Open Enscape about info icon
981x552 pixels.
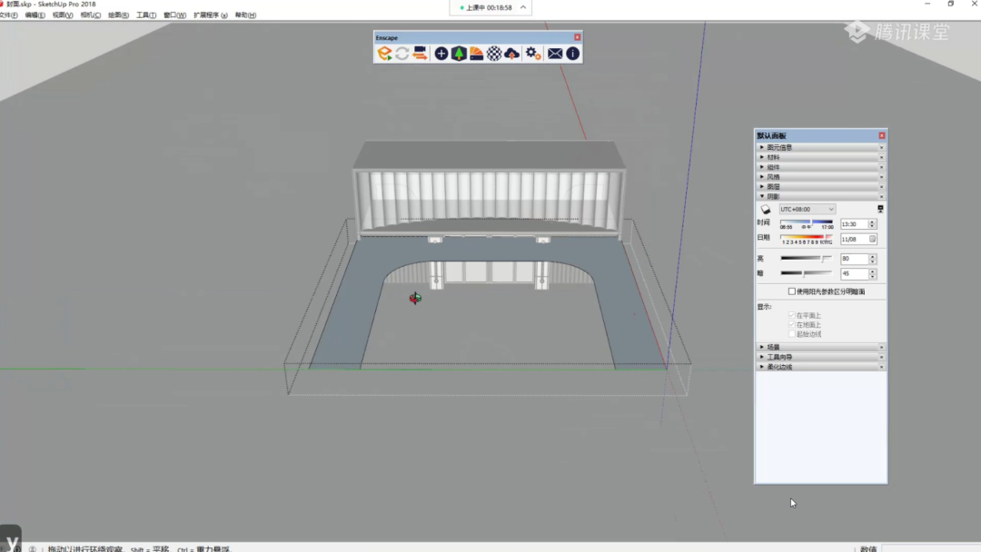[572, 54]
